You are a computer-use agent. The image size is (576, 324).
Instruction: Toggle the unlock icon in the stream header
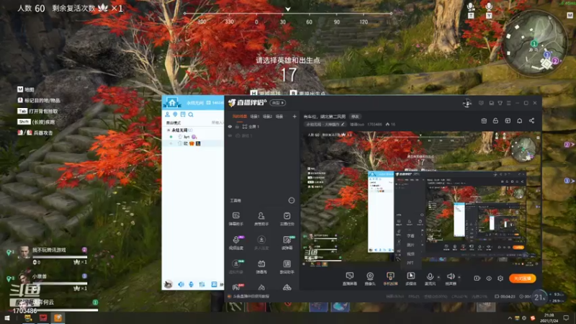pos(495,121)
